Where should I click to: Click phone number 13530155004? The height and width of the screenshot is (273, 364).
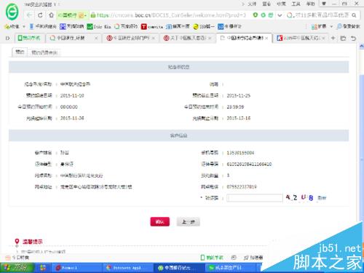[x=240, y=153]
